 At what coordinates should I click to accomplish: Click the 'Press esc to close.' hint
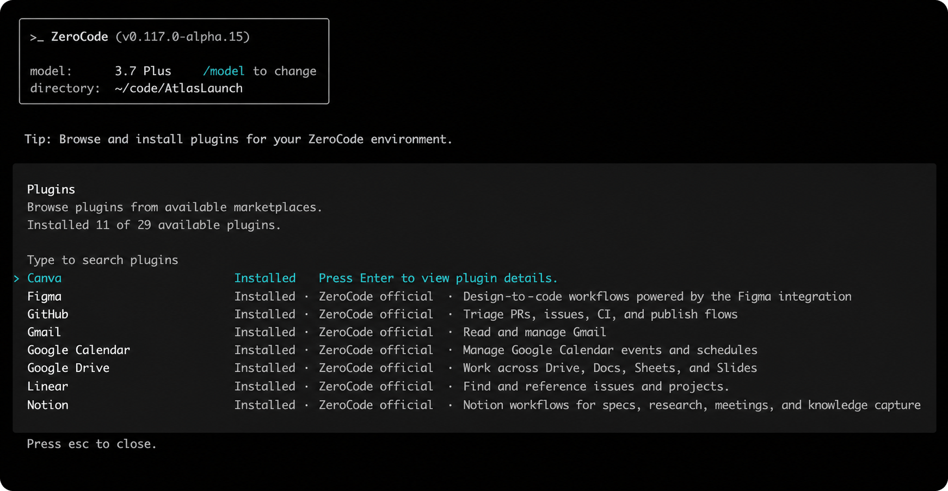point(92,444)
